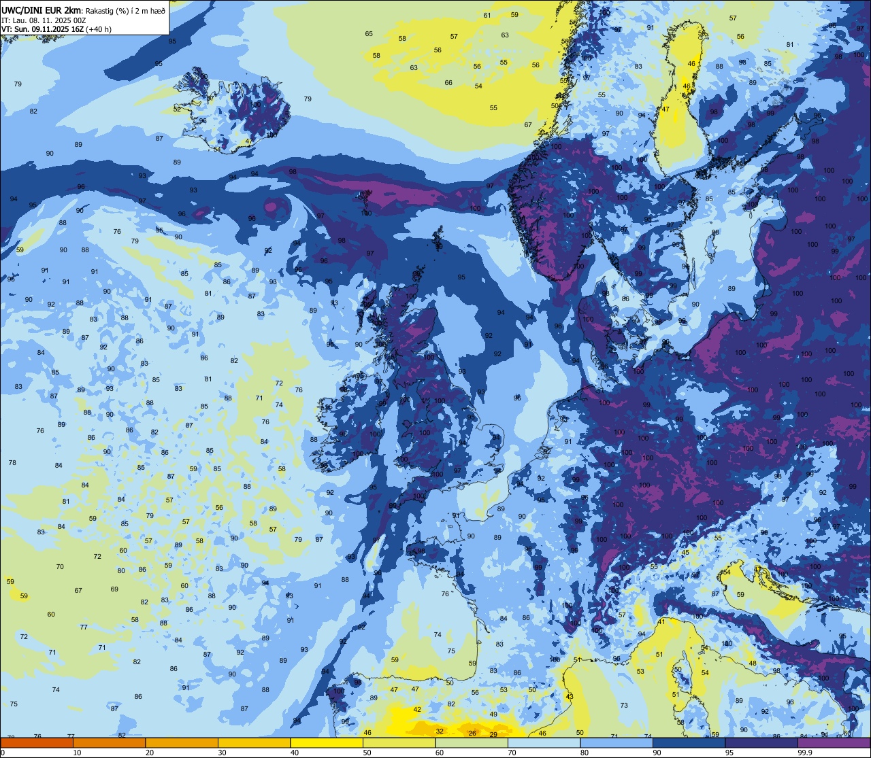Click the 10–20 orange legend segment

pyautogui.click(x=109, y=742)
